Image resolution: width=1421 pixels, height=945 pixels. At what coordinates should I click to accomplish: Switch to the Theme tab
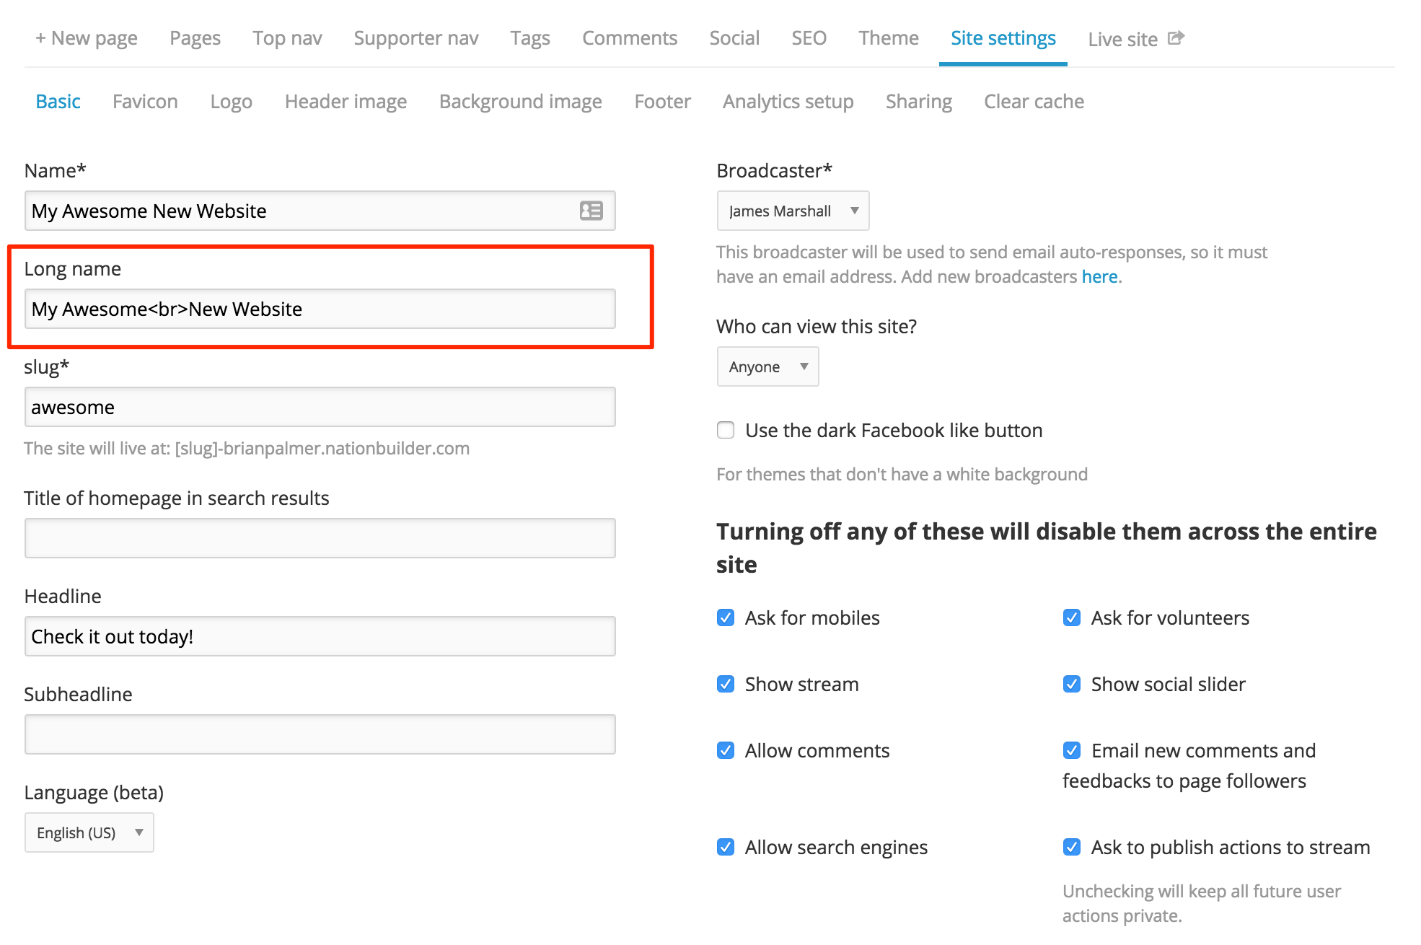click(x=888, y=38)
